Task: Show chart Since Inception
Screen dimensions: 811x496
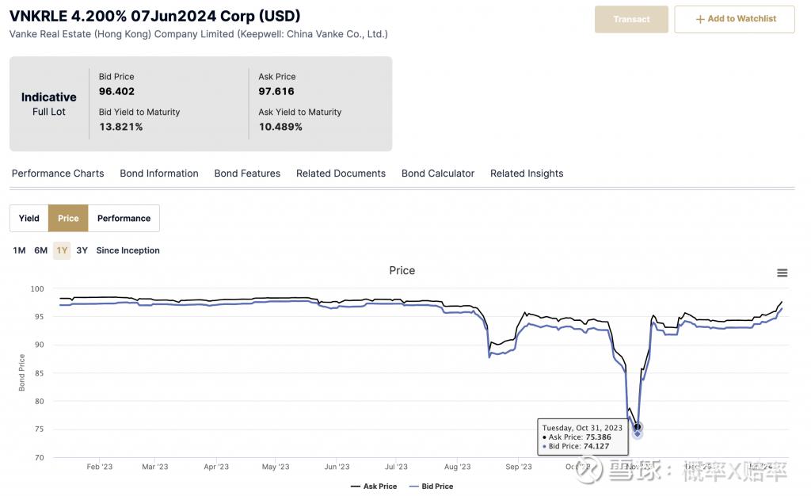Action: click(128, 250)
